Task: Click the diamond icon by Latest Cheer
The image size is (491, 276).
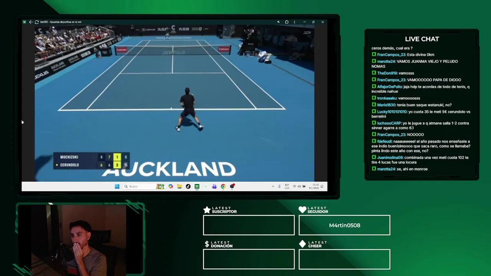Action: [x=302, y=244]
